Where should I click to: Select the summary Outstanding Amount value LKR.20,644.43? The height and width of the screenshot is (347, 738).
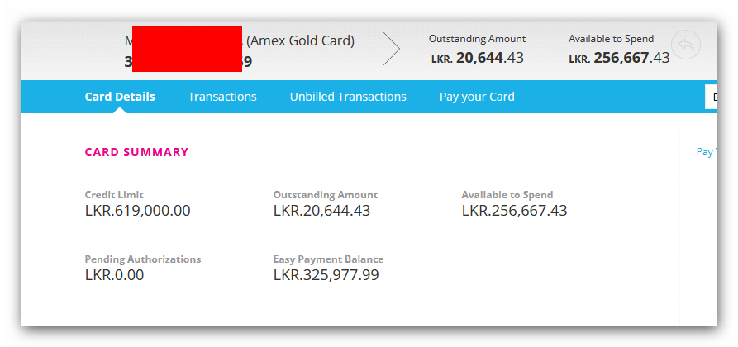[x=322, y=211]
